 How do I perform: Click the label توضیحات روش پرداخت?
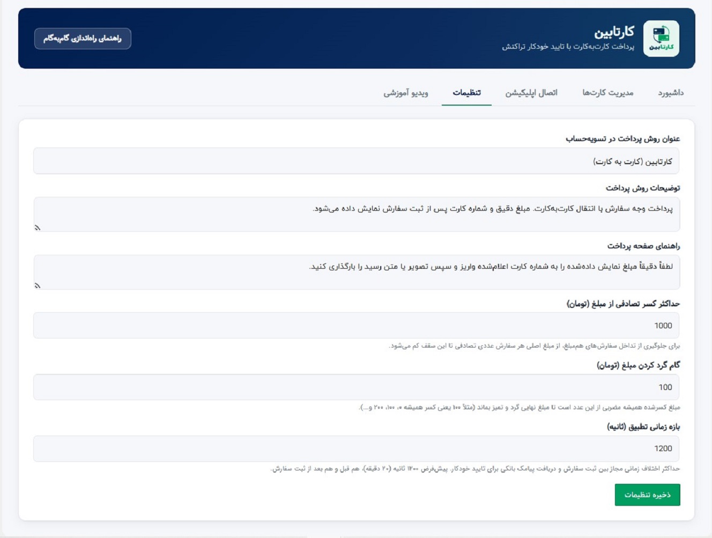[643, 188]
